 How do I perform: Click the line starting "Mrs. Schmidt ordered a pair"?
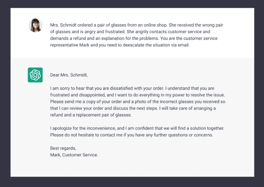tap(139, 25)
